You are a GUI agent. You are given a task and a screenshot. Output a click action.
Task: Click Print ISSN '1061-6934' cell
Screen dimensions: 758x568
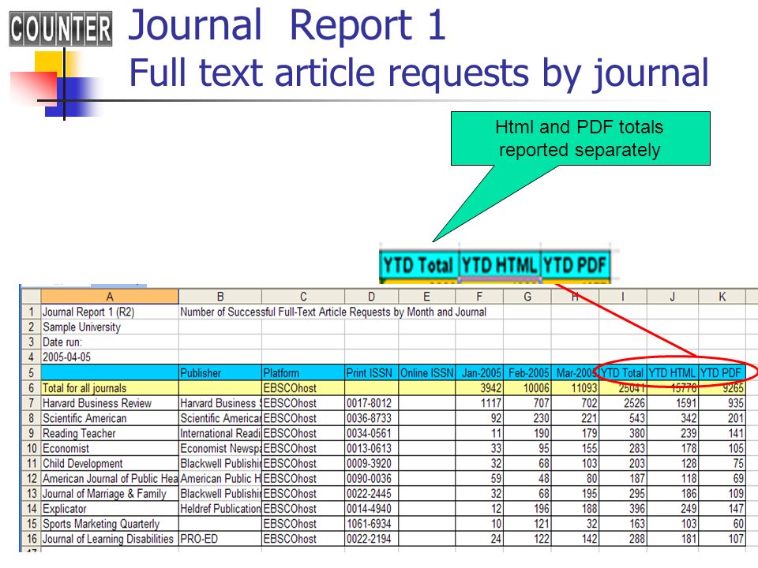coord(371,523)
